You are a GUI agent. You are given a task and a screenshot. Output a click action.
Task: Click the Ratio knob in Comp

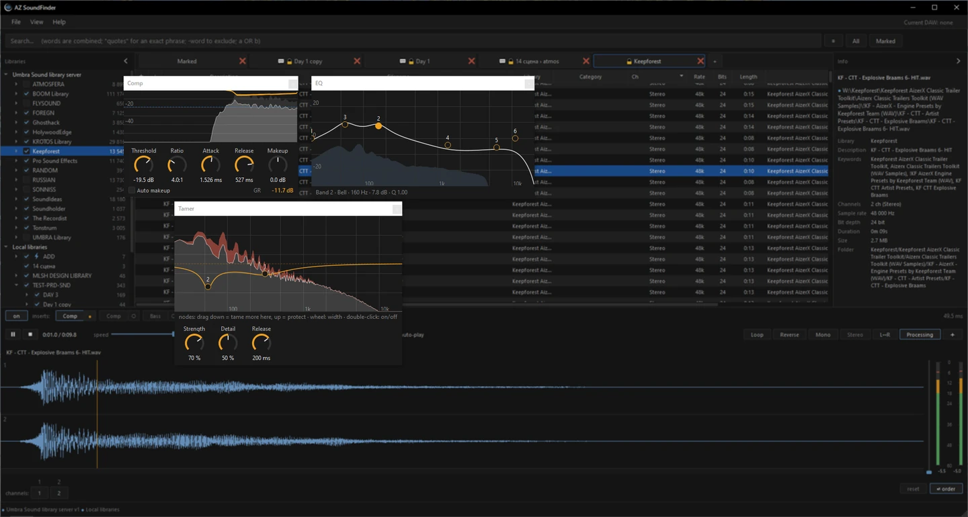[x=177, y=165]
